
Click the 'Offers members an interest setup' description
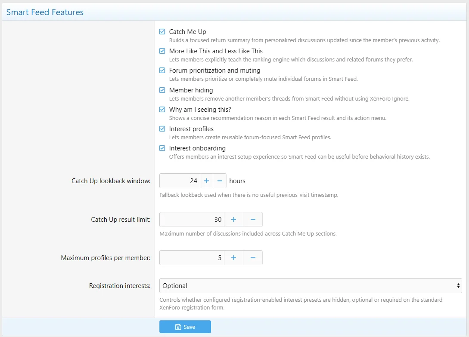pyautogui.click(x=300, y=157)
